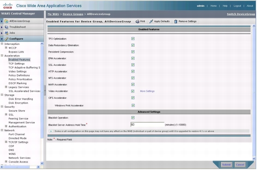The image size is (257, 170).
Task: Go to Home in top bar
Action: (213, 6)
